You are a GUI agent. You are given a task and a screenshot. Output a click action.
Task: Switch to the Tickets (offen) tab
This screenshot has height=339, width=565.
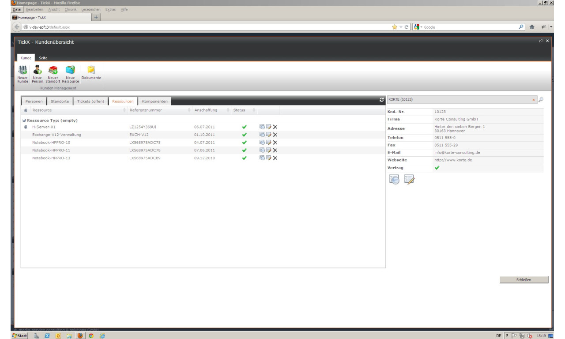[90, 102]
